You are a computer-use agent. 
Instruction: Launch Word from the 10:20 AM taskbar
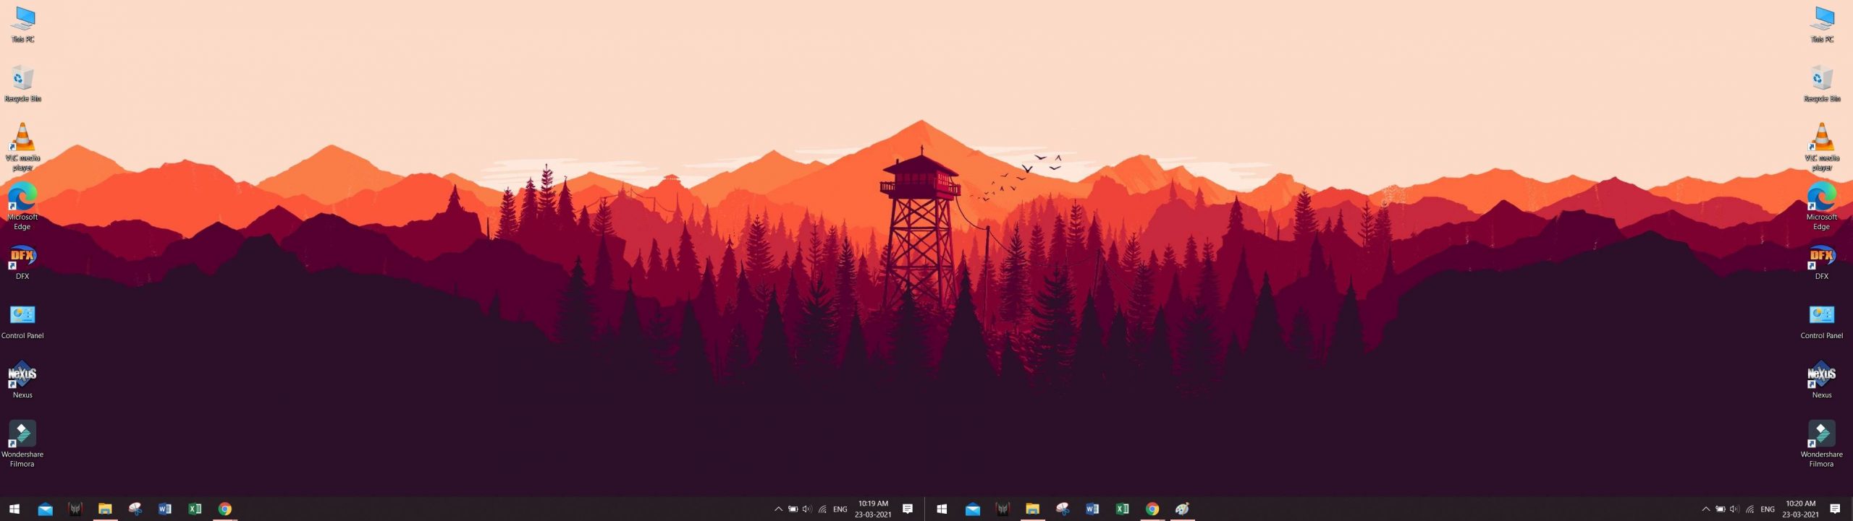coord(1092,509)
